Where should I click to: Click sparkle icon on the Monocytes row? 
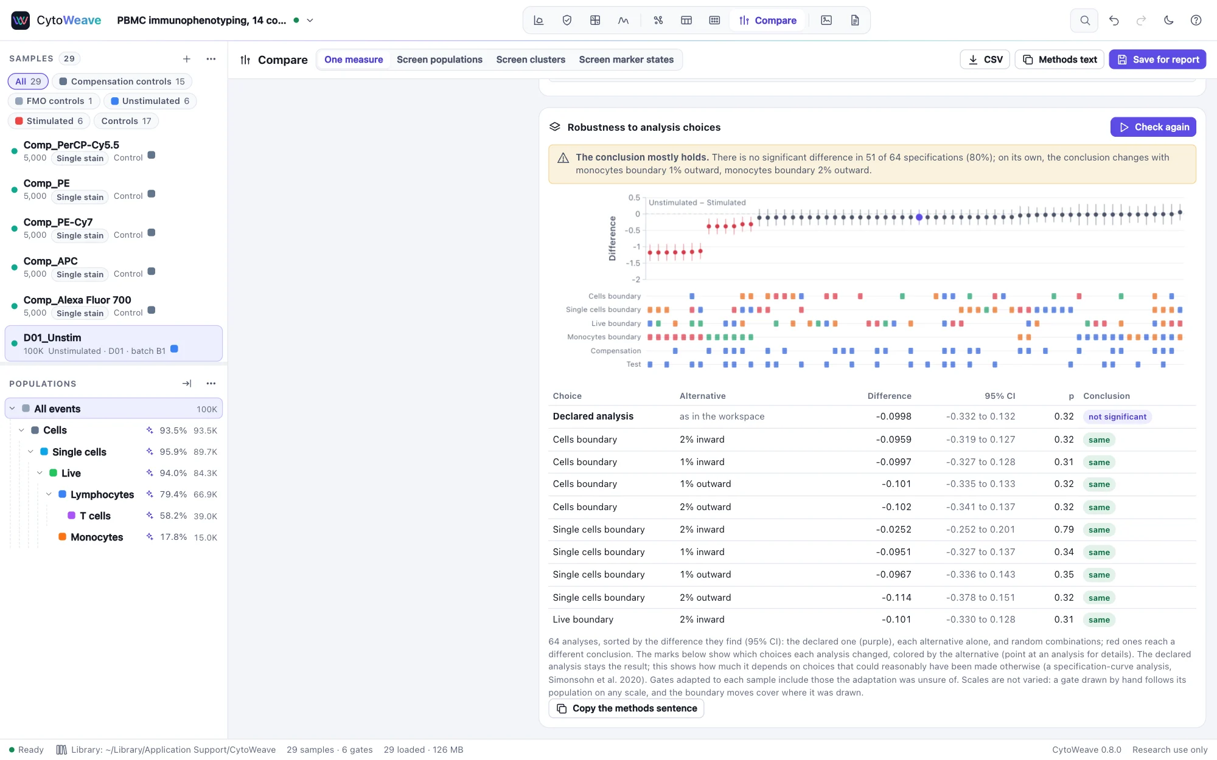150,537
